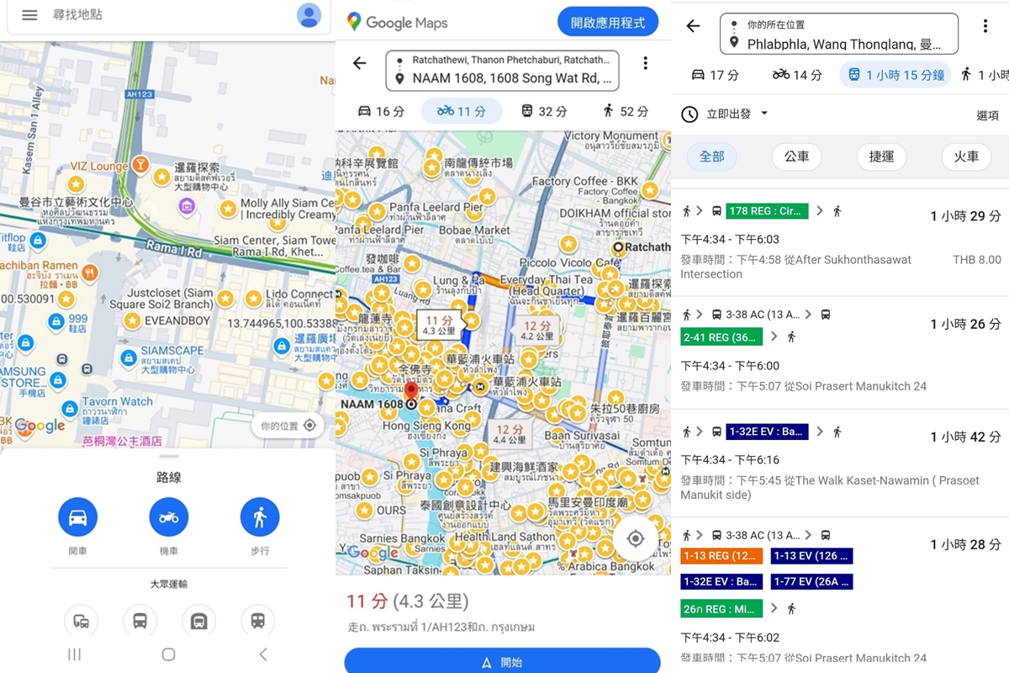Select 火車 train filter chip
Viewport: 1009px width, 673px height.
pyautogui.click(x=966, y=156)
